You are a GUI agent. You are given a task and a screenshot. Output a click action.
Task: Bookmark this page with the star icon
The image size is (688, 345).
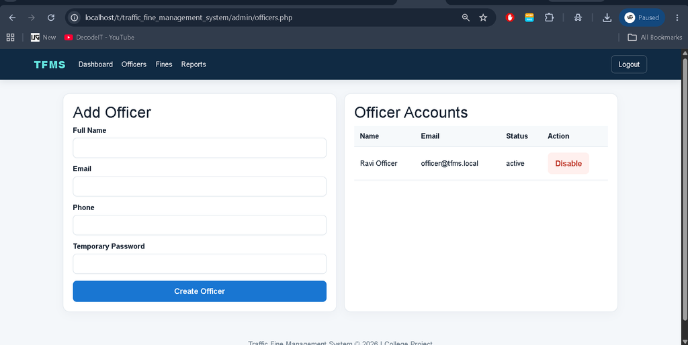tap(483, 17)
